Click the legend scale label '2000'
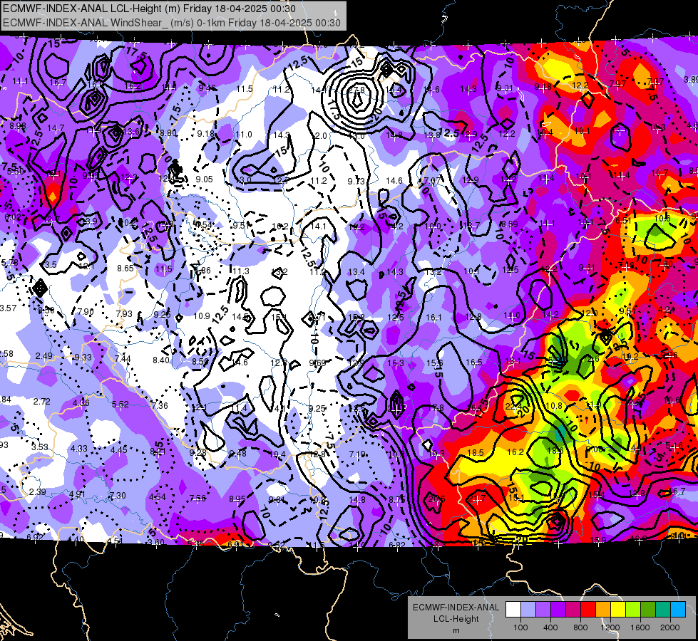 [670, 627]
